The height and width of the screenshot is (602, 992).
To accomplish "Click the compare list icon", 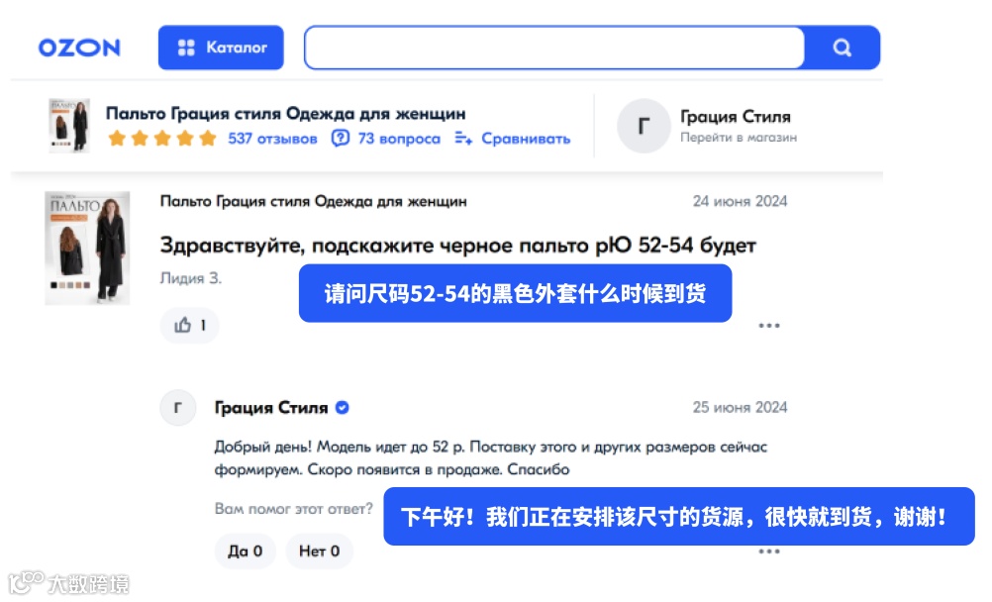I will coord(463,138).
